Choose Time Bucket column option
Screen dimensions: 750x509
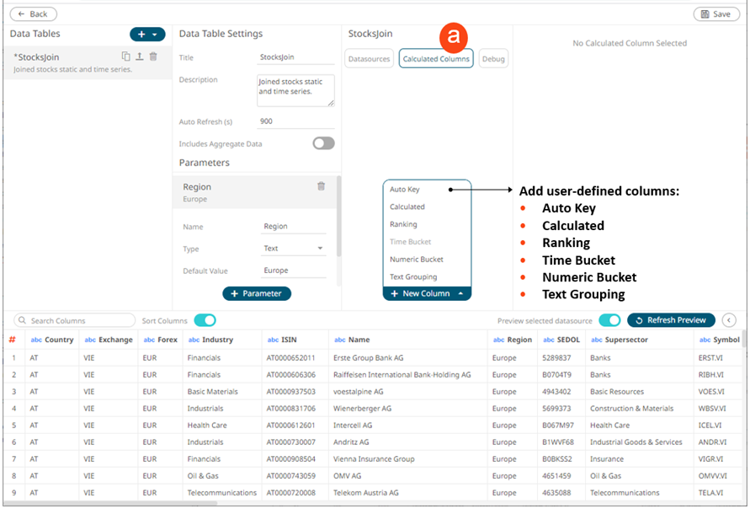point(411,242)
